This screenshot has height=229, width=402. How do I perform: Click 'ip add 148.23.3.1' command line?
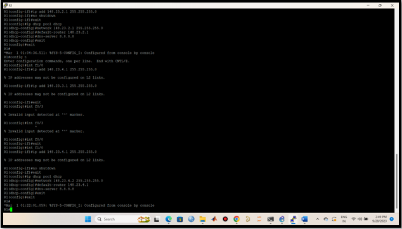pos(50,86)
